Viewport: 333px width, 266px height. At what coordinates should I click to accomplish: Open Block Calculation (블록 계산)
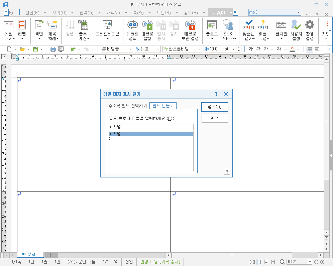coord(83,30)
